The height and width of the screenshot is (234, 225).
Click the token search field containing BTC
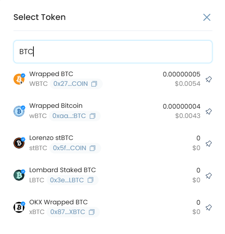113,52
